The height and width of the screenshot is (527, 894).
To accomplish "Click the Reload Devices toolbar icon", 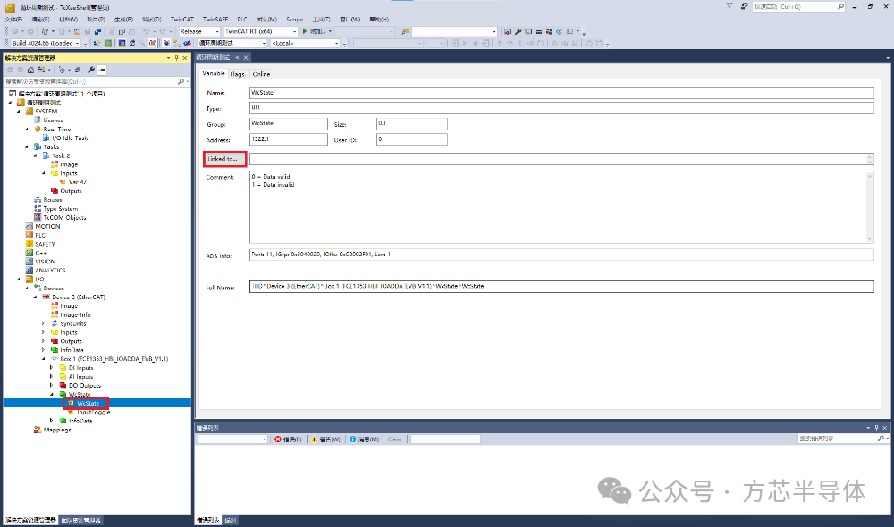I will [x=132, y=43].
